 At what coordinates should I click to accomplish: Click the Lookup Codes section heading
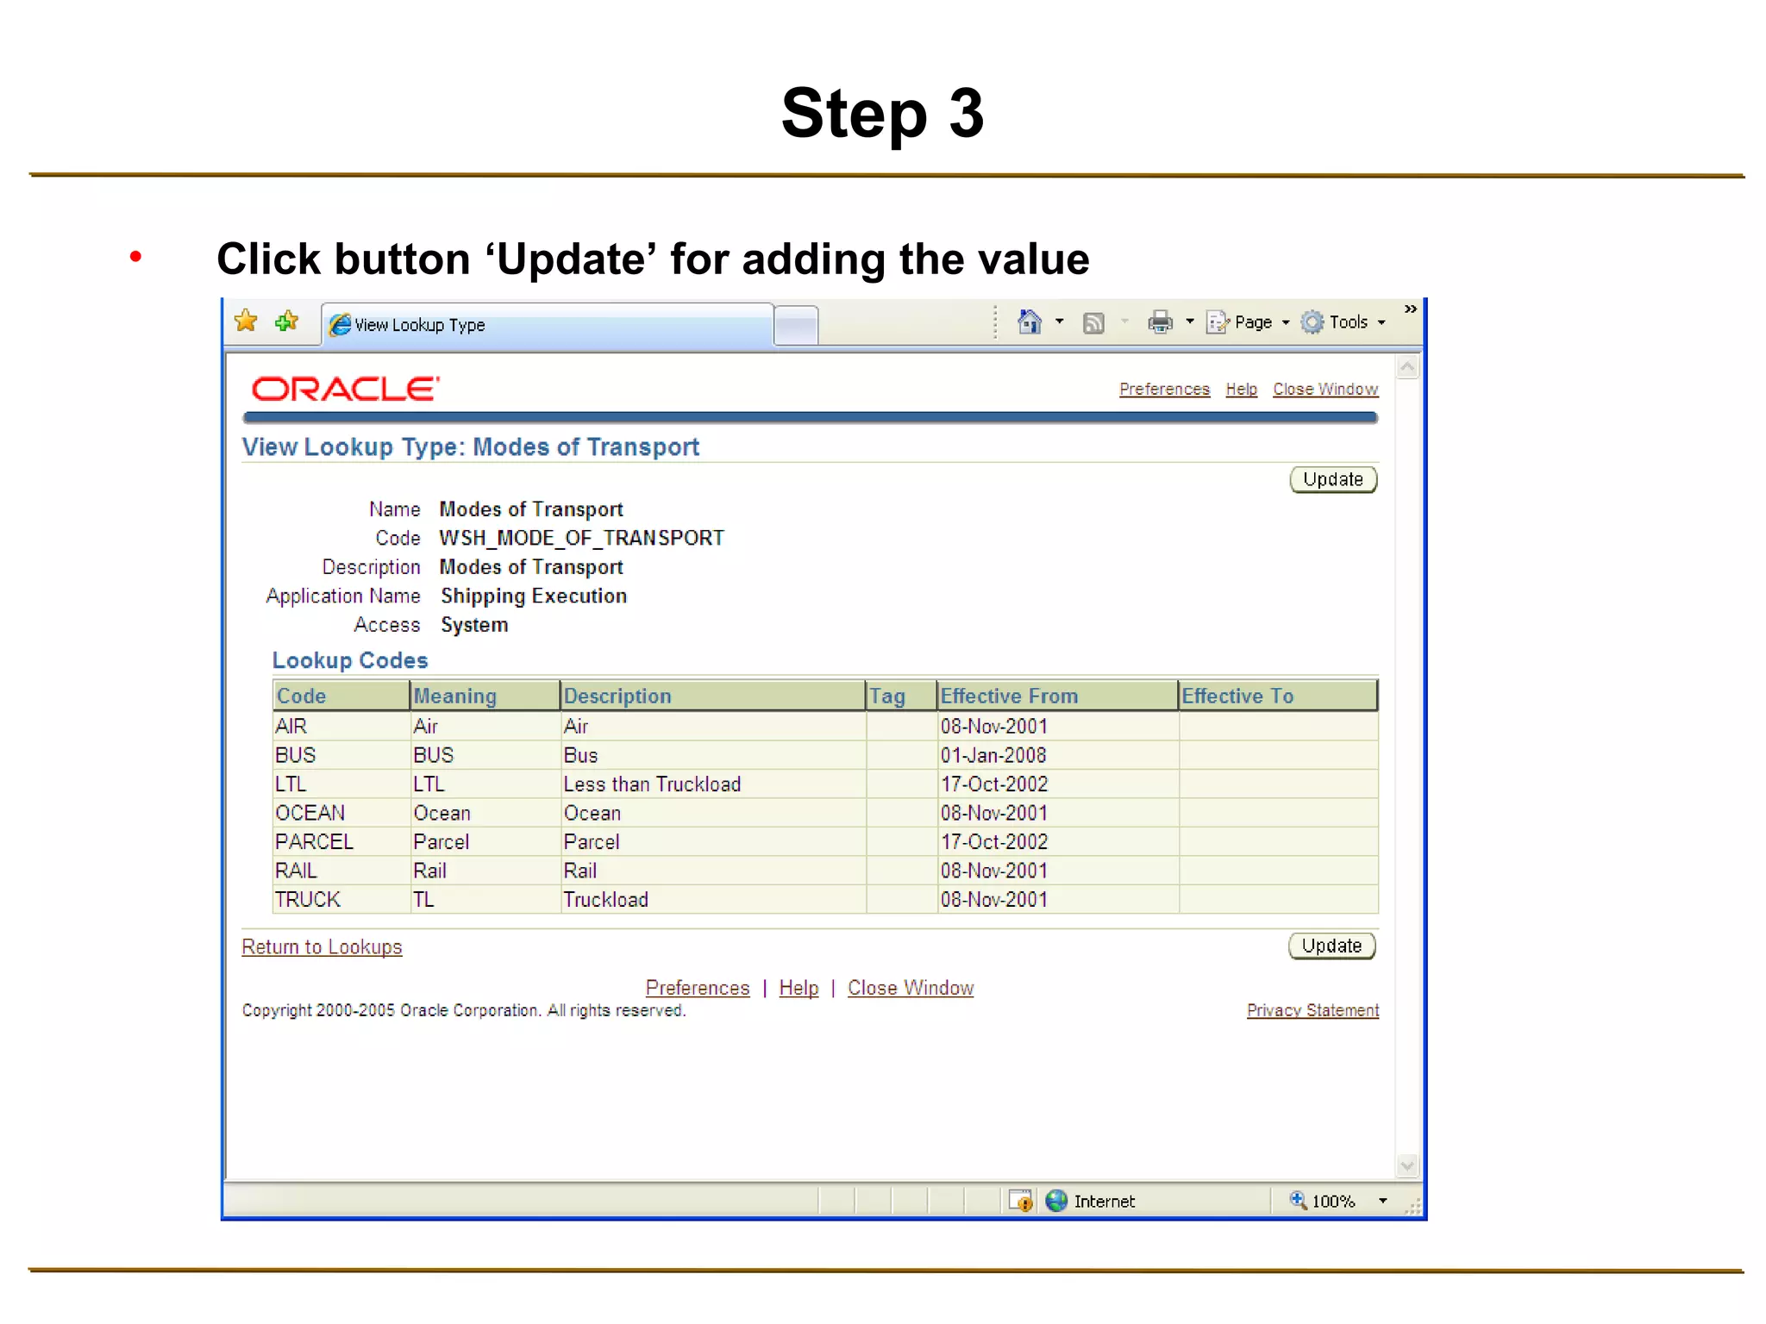click(350, 660)
